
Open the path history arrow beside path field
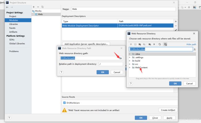195,49
